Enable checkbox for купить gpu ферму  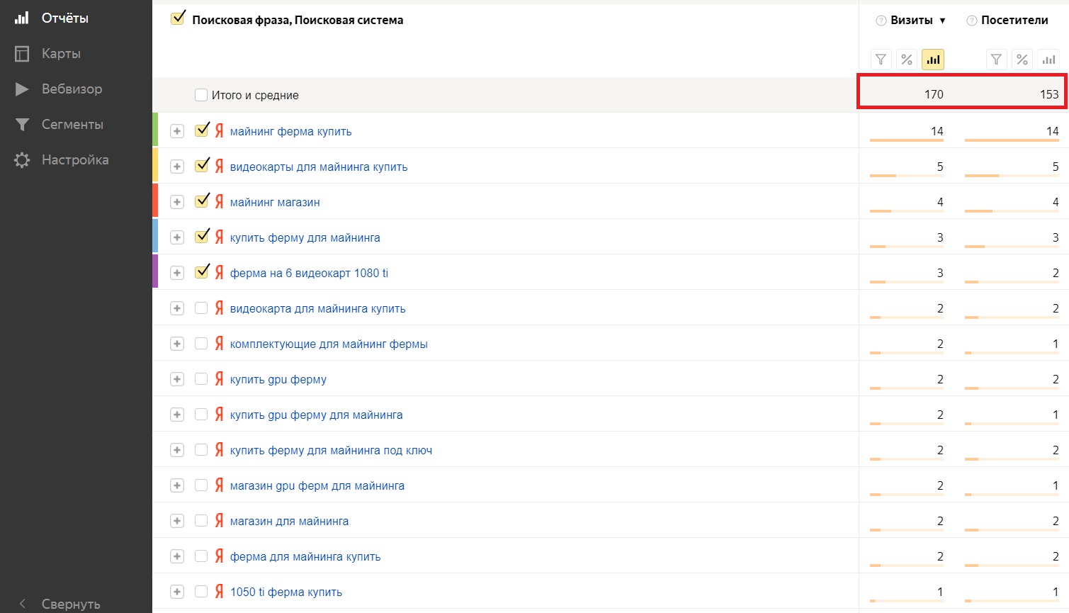(x=201, y=379)
